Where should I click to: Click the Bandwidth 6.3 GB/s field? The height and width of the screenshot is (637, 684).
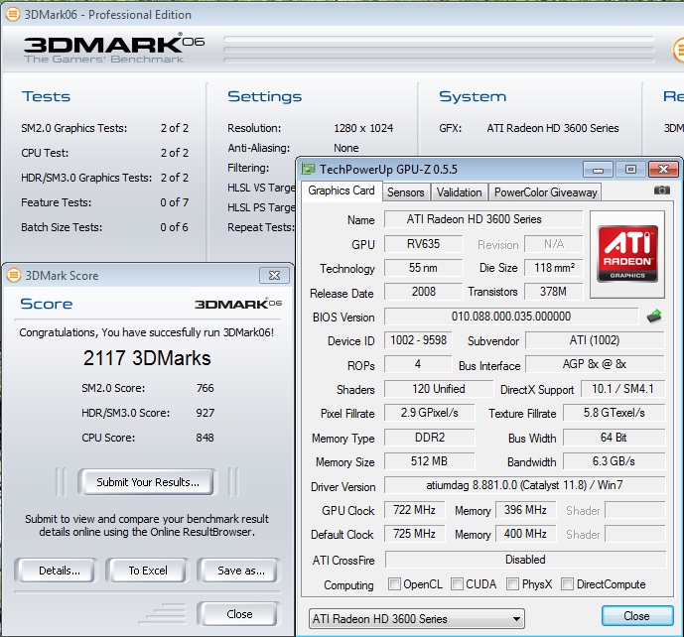coord(614,461)
